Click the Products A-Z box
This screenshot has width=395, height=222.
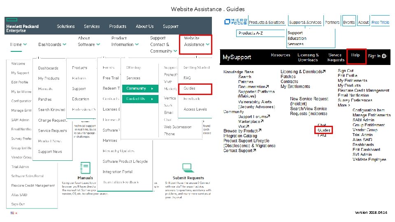[261, 33]
